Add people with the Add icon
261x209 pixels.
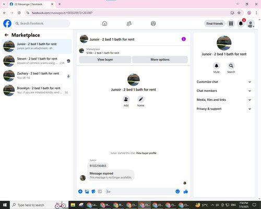[126, 99]
